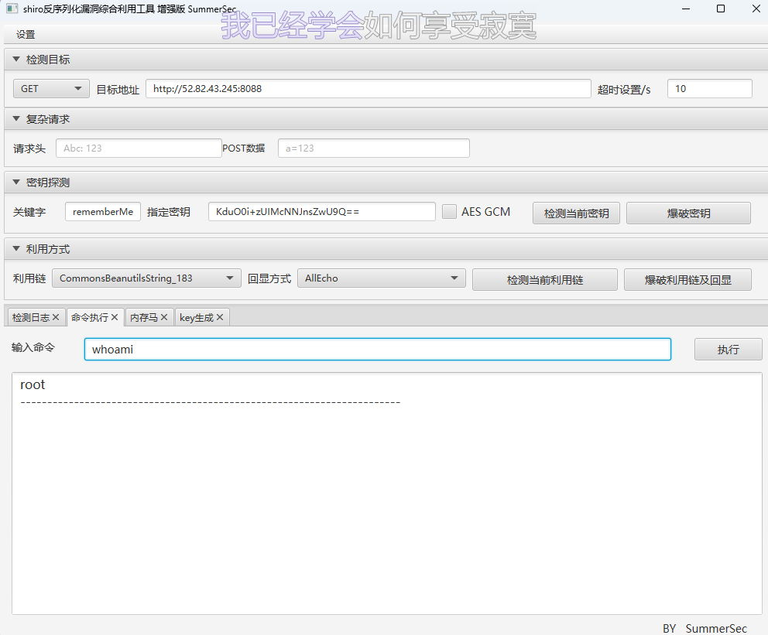Enable the AES GCM checkbox
The height and width of the screenshot is (635, 768).
tap(449, 212)
